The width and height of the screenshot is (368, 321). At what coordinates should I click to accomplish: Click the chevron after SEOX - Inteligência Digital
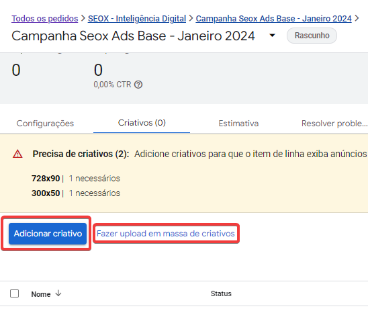click(191, 18)
